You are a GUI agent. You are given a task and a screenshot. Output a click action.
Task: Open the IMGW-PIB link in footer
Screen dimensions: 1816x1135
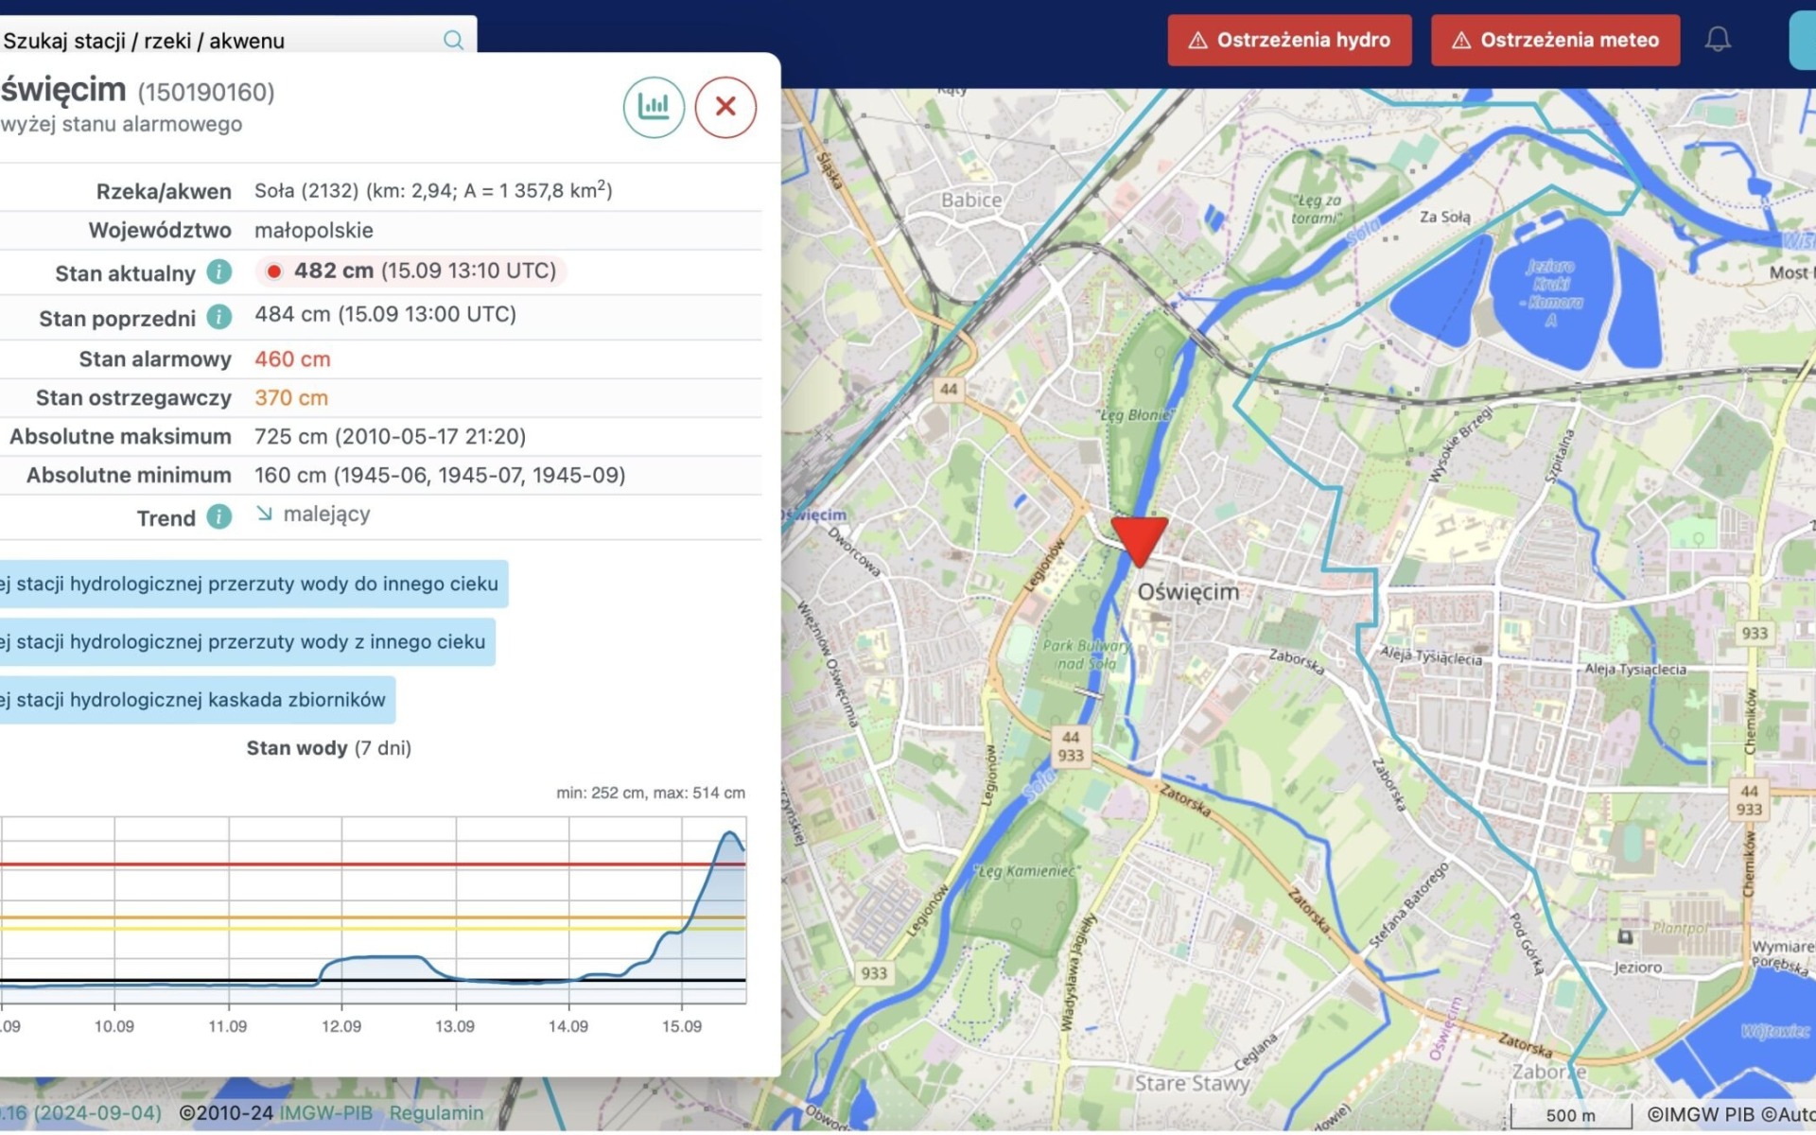tap(325, 1113)
